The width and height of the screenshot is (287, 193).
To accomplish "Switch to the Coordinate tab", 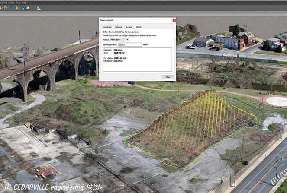I will tap(107, 27).
